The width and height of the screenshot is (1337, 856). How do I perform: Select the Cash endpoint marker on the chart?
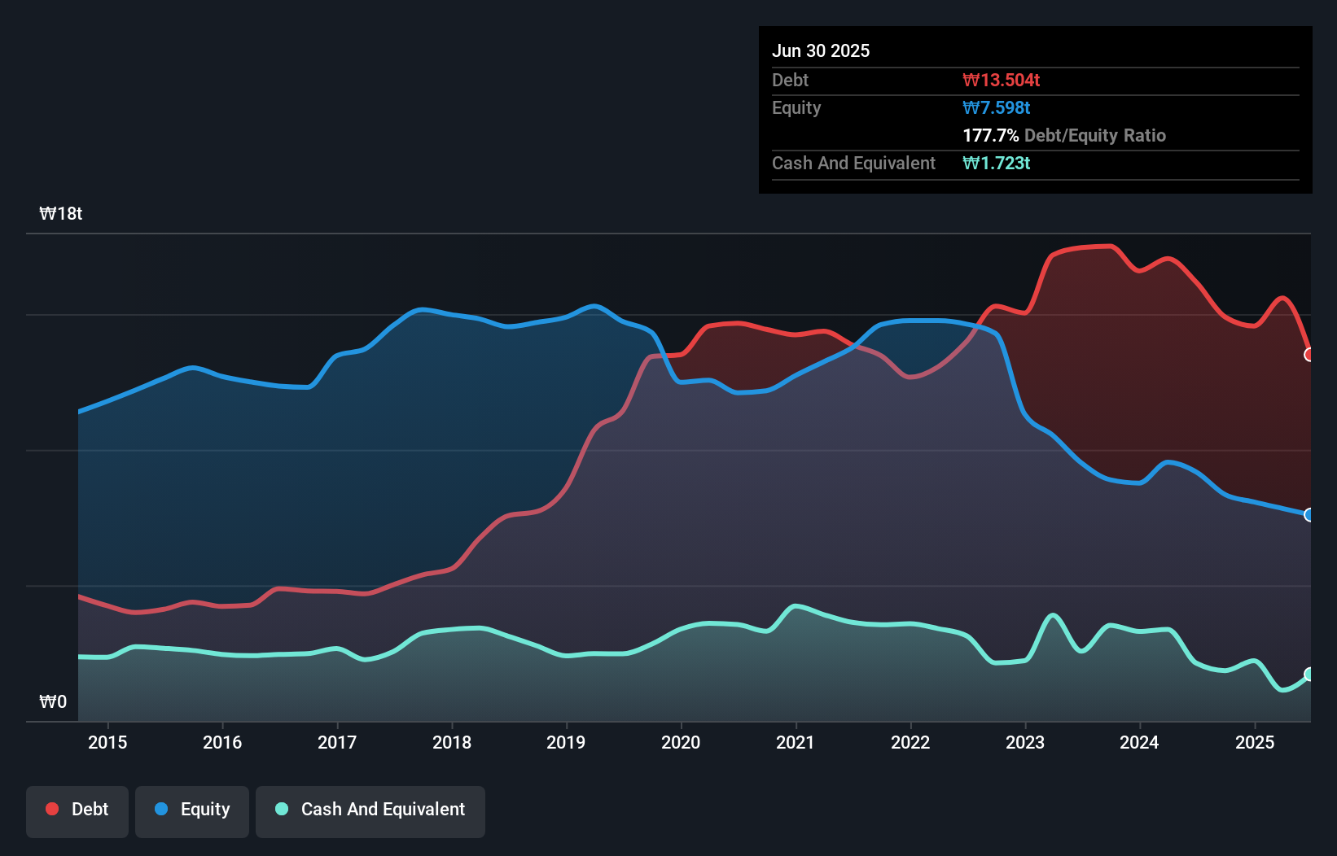[1309, 674]
